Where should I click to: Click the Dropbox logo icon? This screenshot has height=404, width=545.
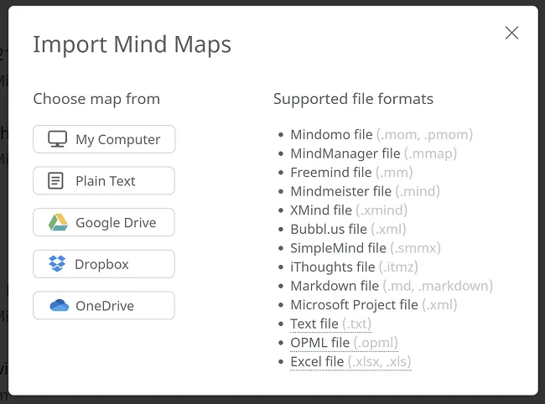[57, 264]
